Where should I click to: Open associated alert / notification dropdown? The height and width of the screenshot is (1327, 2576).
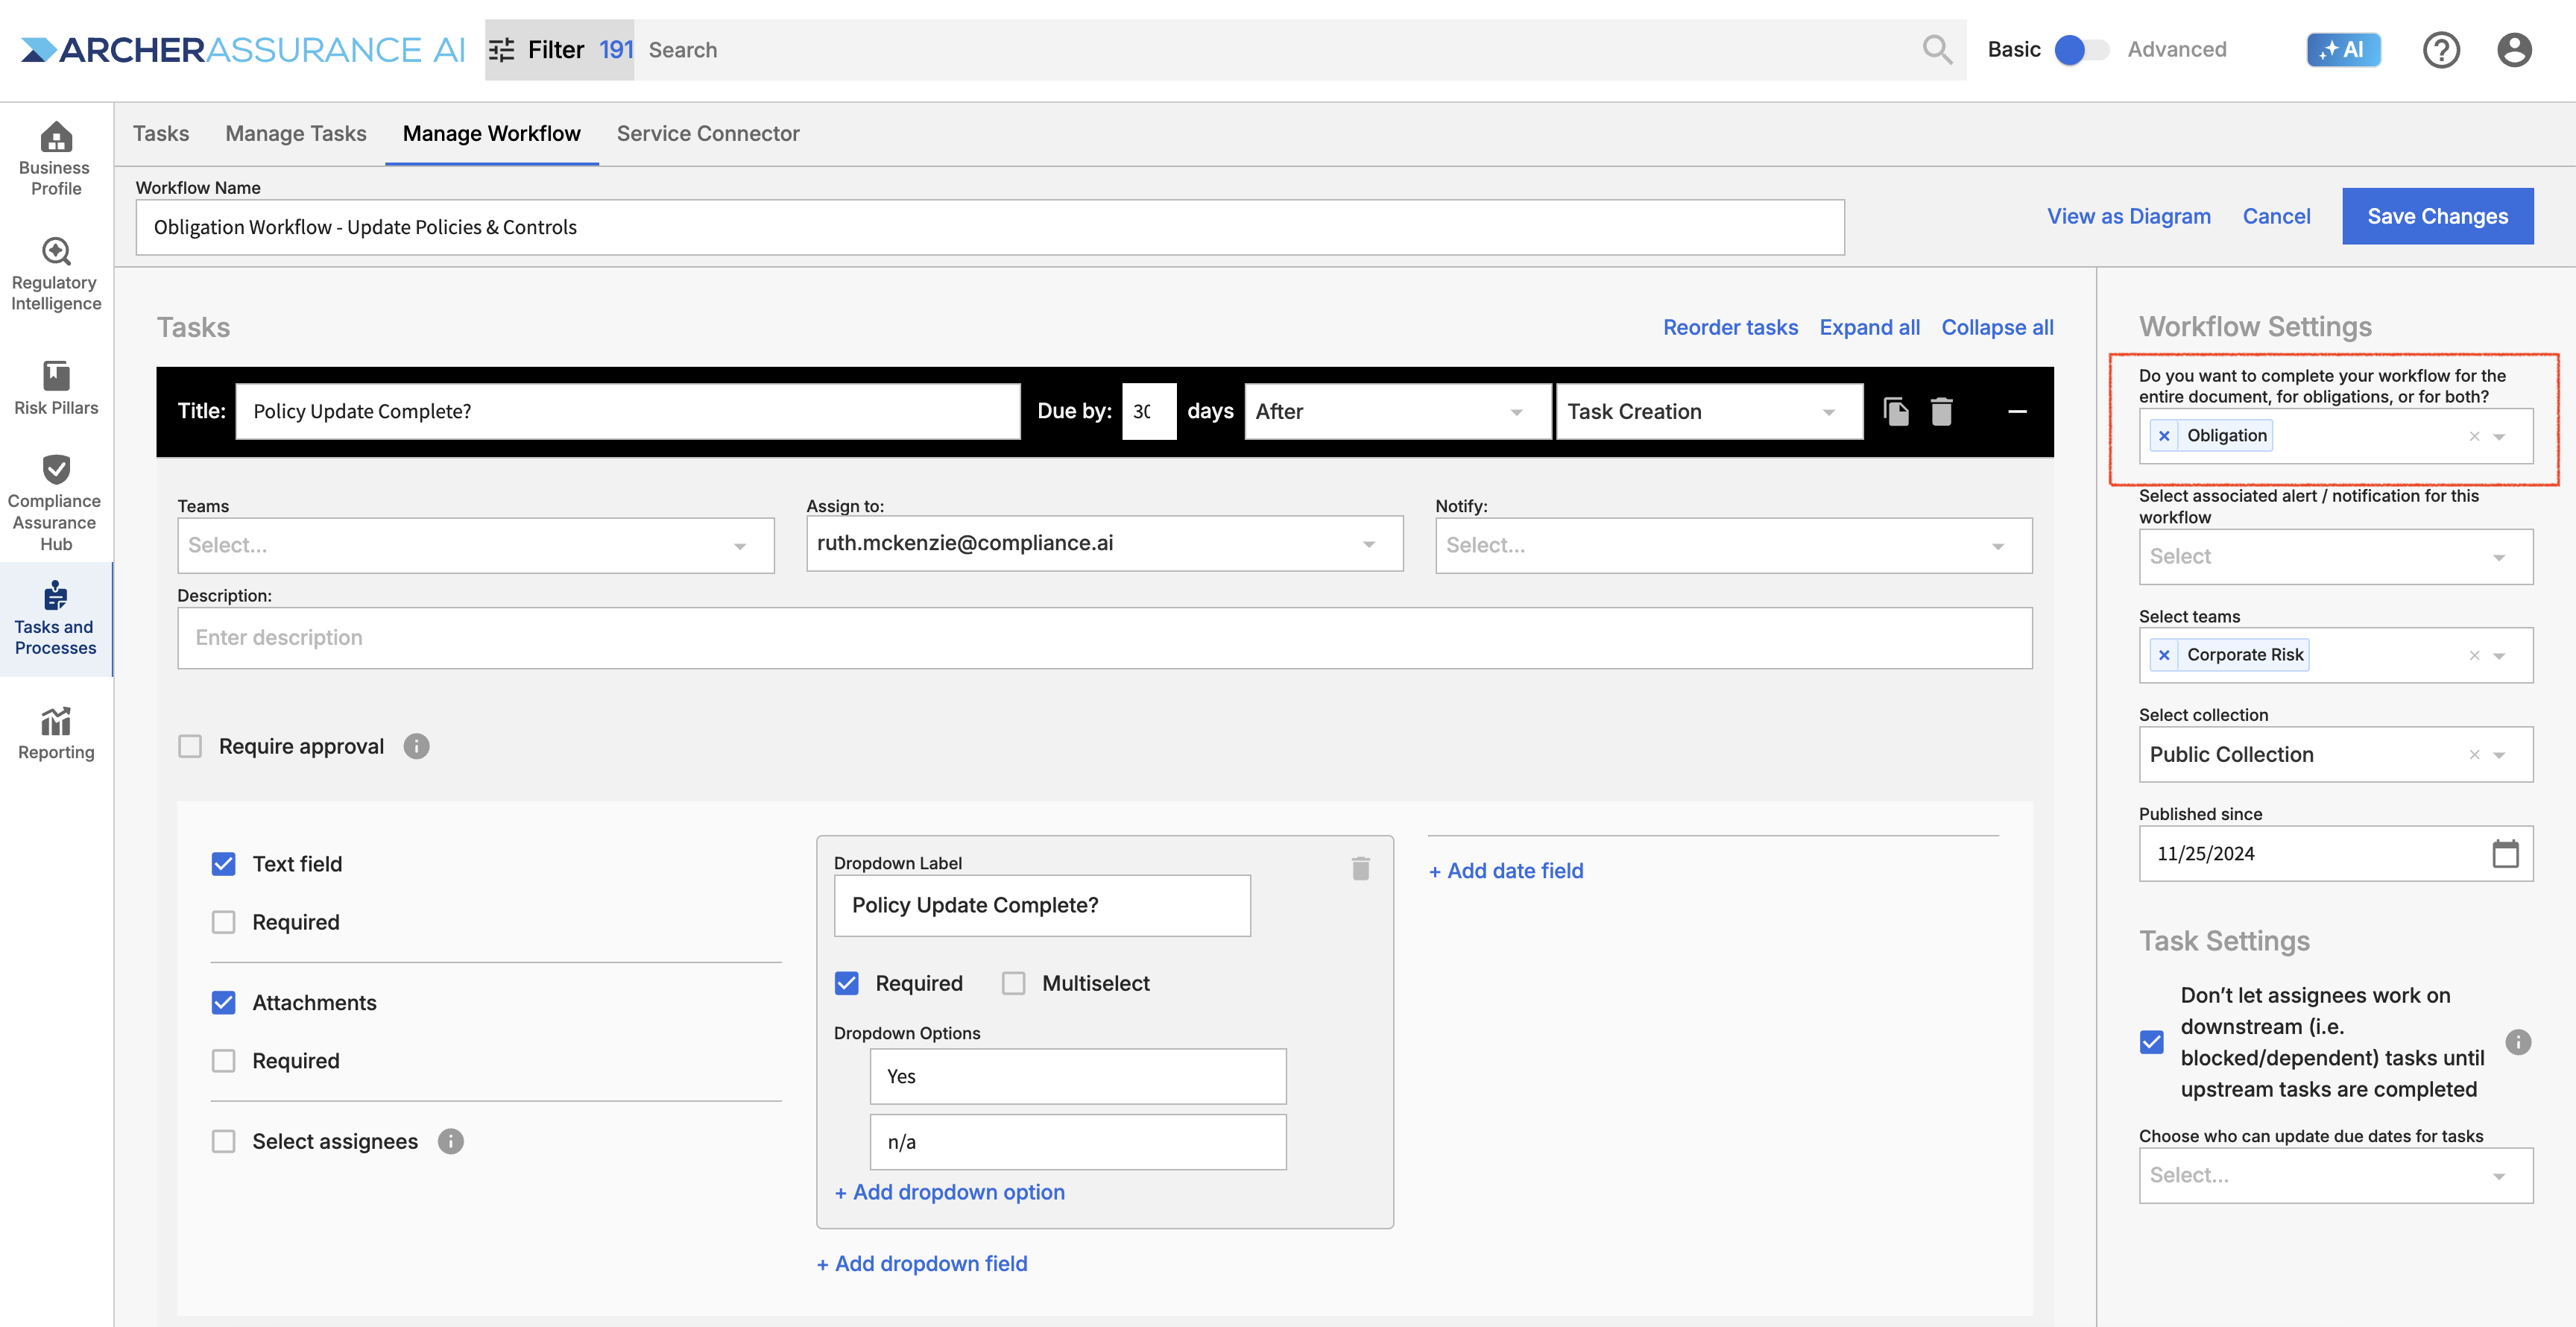click(2335, 556)
